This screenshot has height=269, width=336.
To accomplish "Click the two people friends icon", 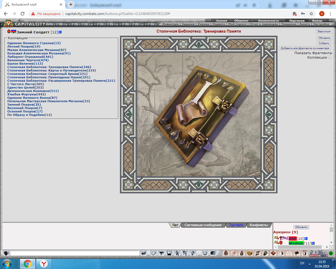I will pyautogui.click(x=281, y=253).
